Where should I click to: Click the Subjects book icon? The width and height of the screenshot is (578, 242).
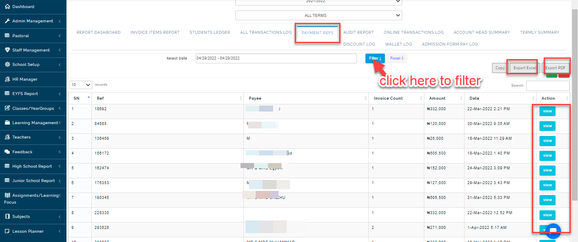7,217
